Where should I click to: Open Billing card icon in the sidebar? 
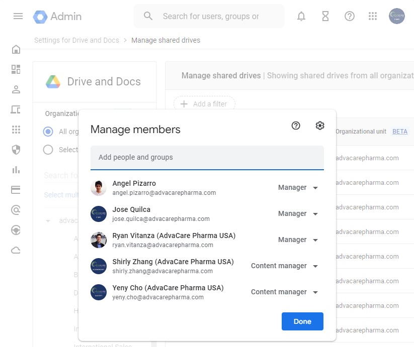point(16,190)
